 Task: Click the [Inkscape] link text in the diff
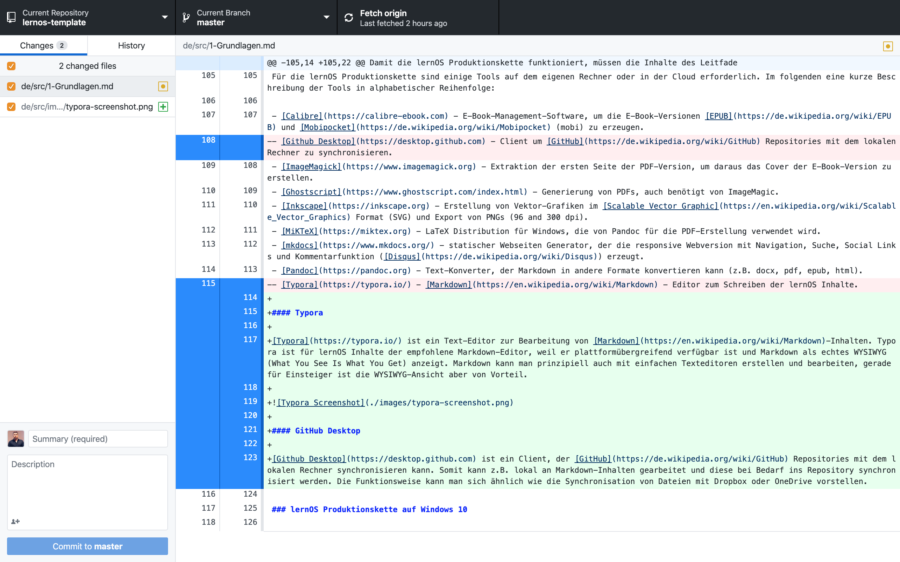point(304,206)
